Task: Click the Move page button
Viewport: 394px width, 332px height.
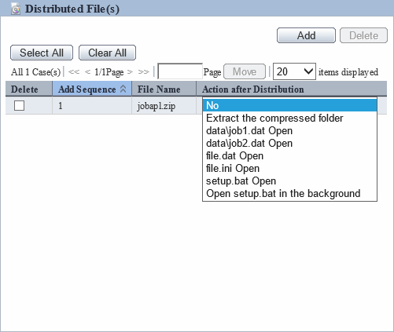Action: coord(245,71)
